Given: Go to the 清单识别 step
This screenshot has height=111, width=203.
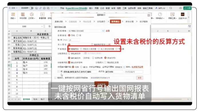Looking at the screenshot, I should (59, 21).
